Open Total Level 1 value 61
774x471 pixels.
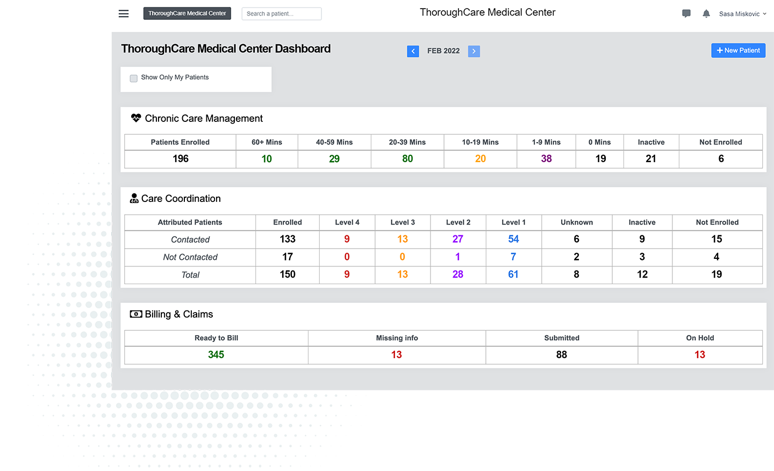click(x=513, y=274)
